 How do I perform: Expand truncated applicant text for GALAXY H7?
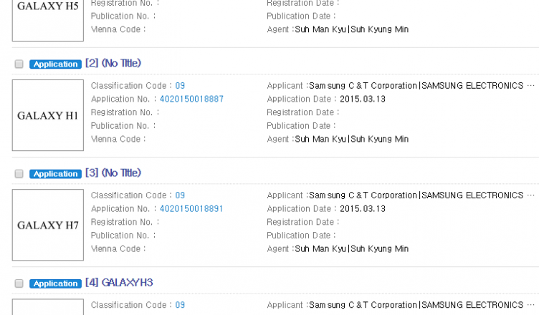point(530,195)
